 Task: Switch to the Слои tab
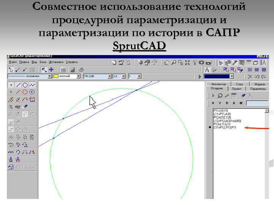click(x=240, y=84)
